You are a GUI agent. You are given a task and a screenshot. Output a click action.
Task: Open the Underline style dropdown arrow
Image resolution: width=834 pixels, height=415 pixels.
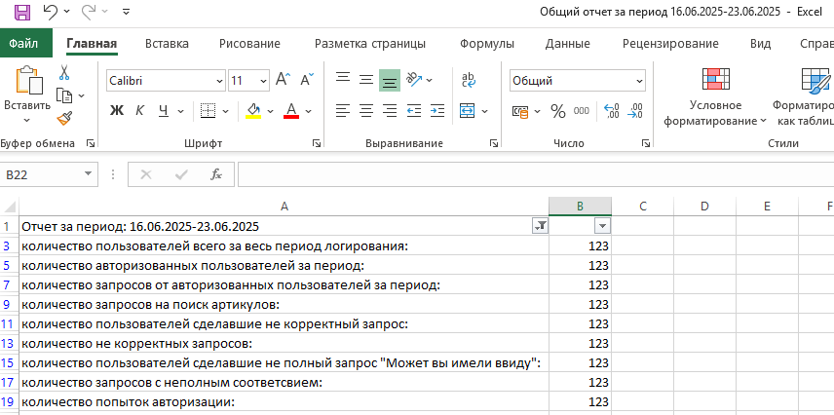coord(180,111)
